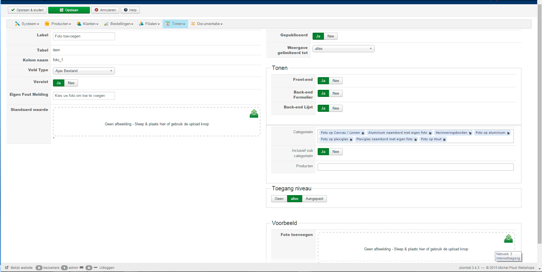Remove the 'Foto op Canvas / Linnen' category tag

coord(363,133)
